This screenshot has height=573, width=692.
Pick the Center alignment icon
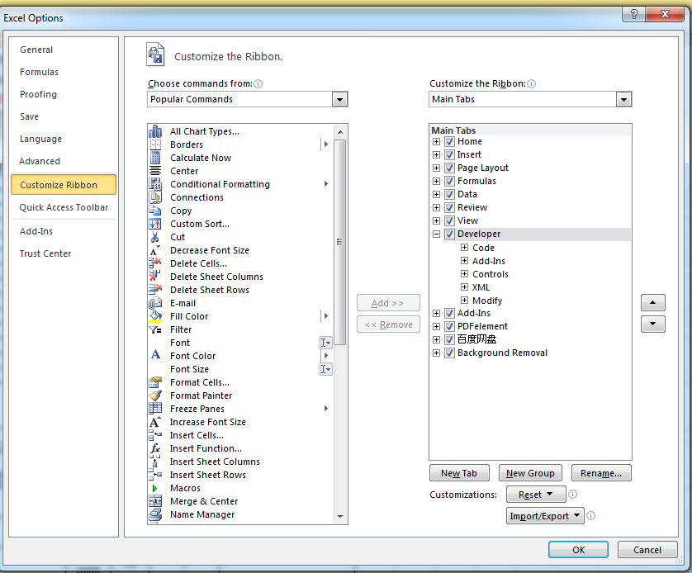155,171
